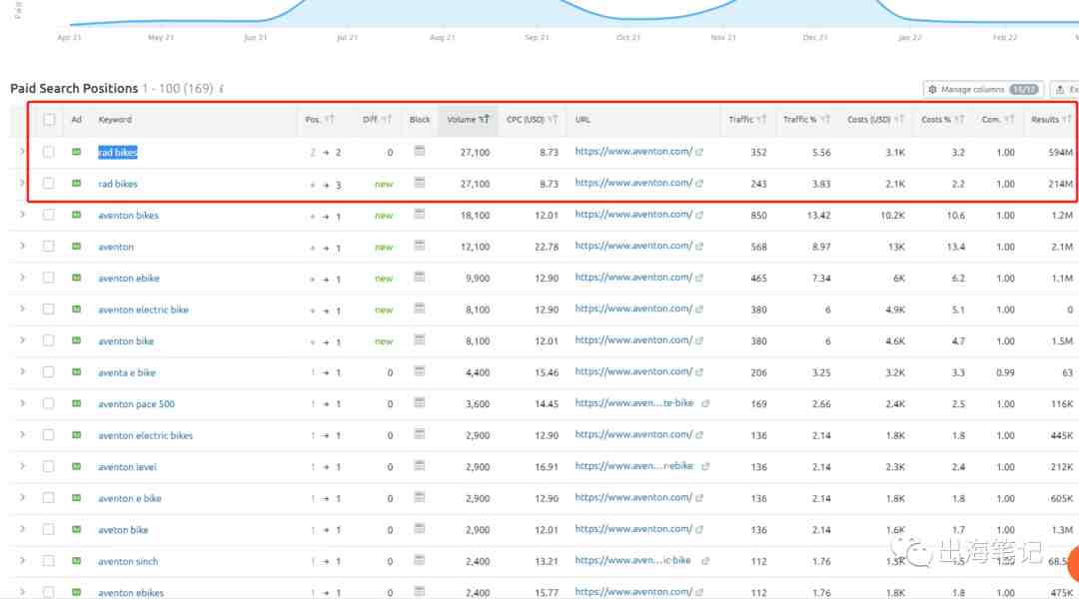Open the aventon sinch keyword link
Image resolution: width=1079 pixels, height=599 pixels.
[128, 561]
